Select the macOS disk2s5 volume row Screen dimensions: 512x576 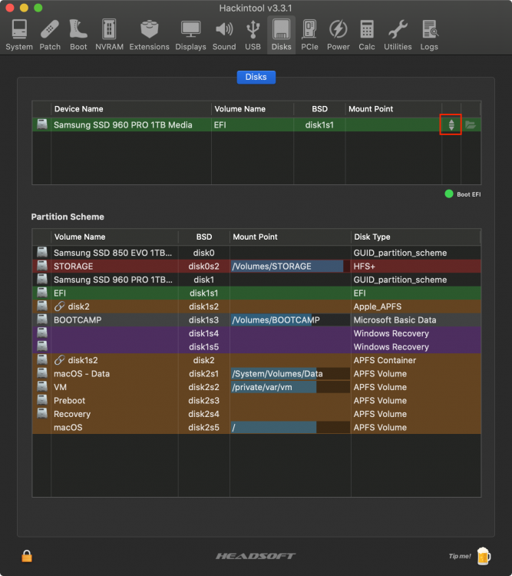(256, 427)
